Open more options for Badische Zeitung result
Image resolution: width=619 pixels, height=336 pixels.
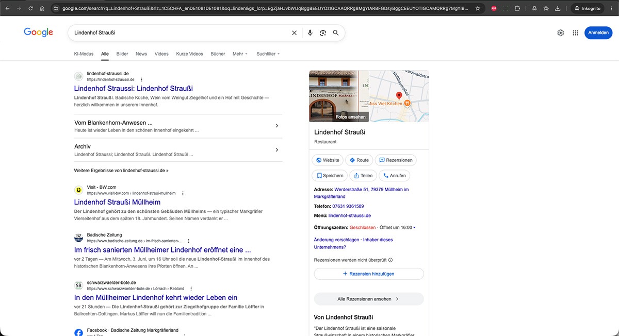pyautogui.click(x=188, y=241)
